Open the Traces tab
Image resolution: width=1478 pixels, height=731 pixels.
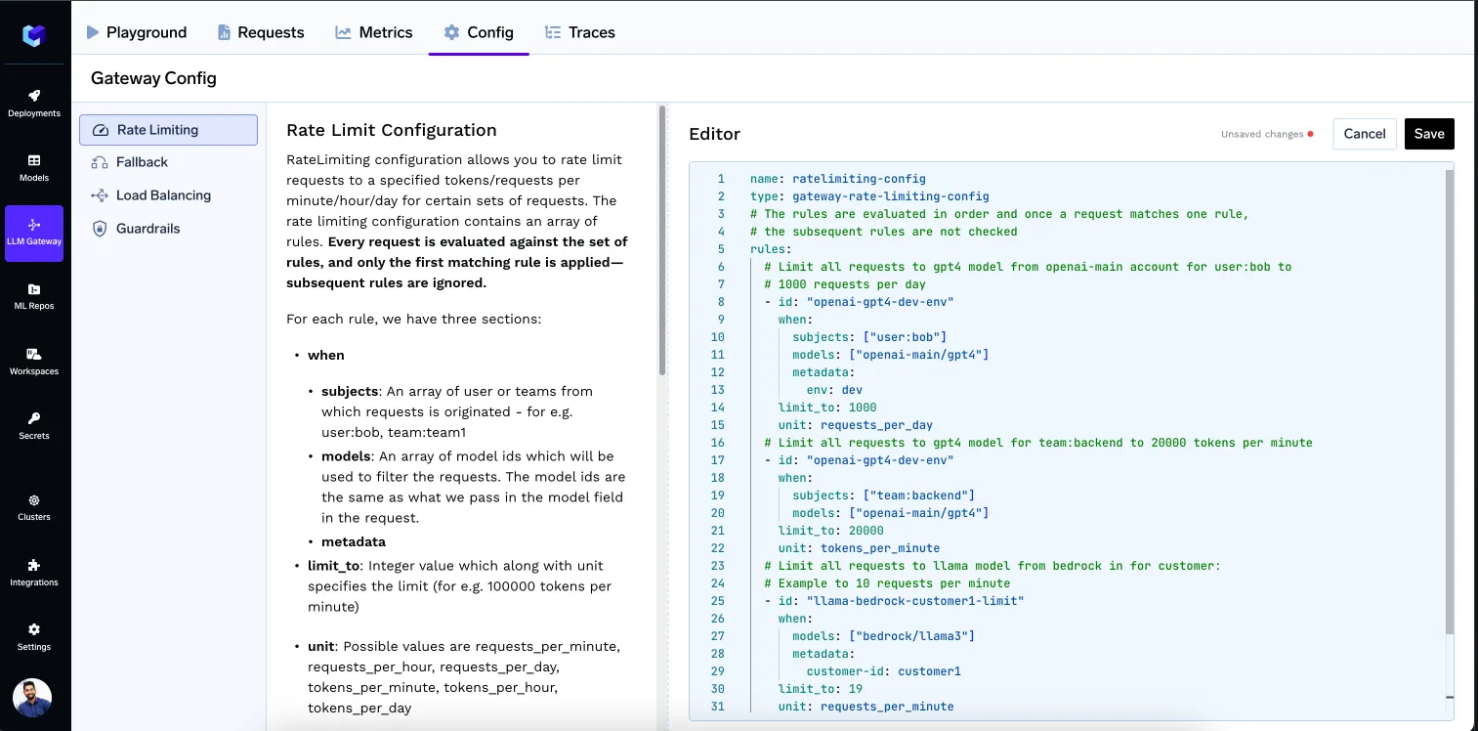click(x=580, y=32)
